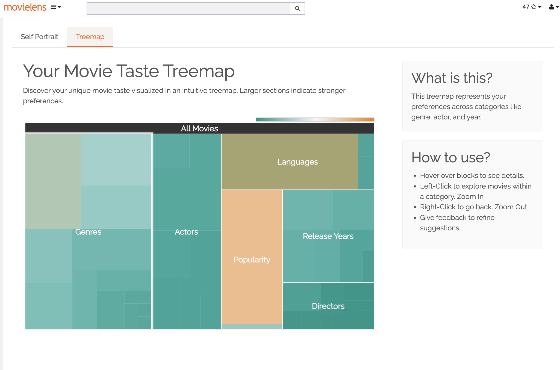
Task: Click the movielens logo
Action: pos(25,7)
